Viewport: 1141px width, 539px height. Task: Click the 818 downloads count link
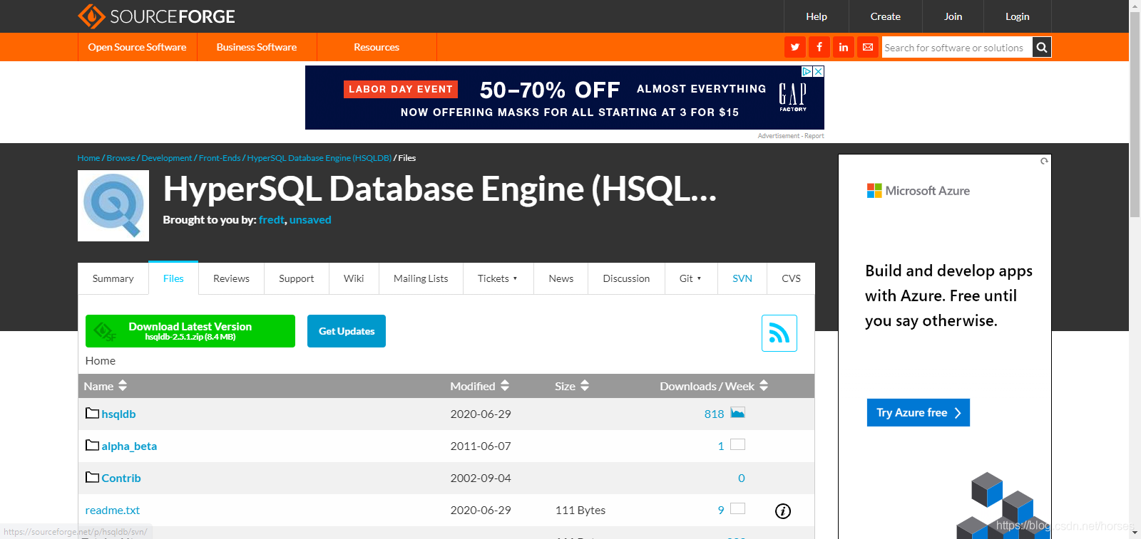pos(714,414)
